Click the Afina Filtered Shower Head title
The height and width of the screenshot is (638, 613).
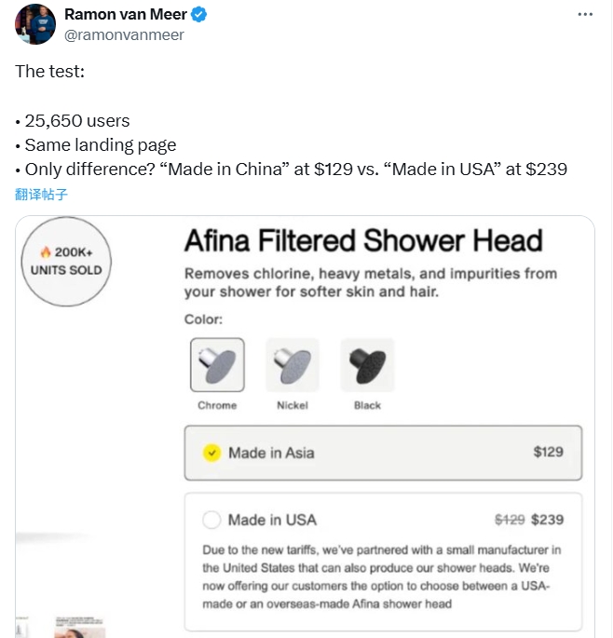(363, 240)
